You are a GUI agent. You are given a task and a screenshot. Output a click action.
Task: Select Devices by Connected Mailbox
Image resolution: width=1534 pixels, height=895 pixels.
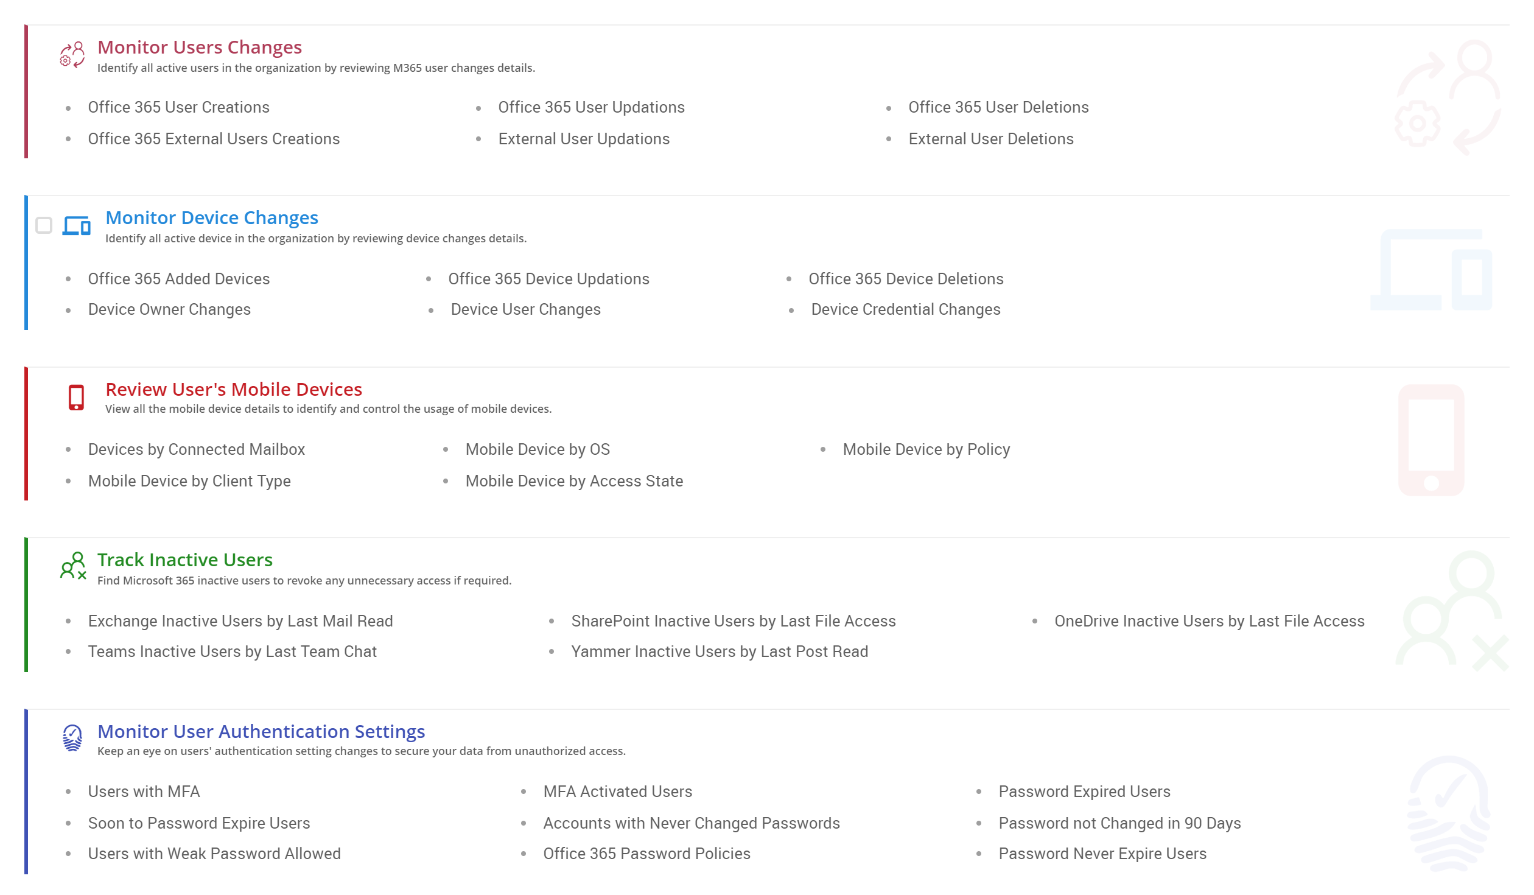point(197,449)
